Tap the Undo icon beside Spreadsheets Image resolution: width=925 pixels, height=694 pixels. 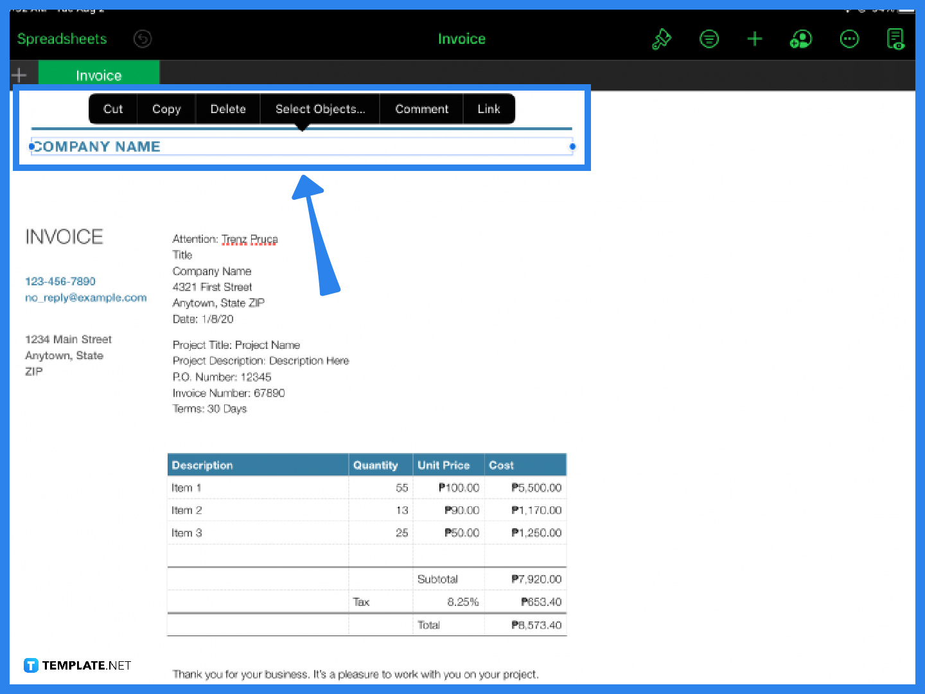pos(143,39)
